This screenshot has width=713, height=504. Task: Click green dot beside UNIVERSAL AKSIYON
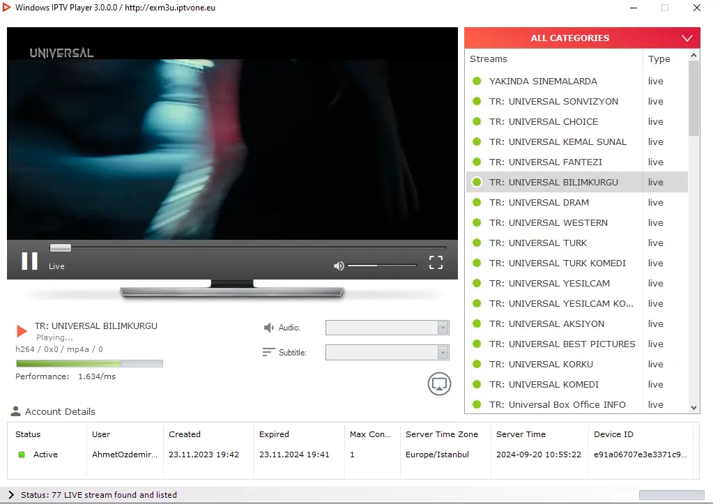point(477,323)
